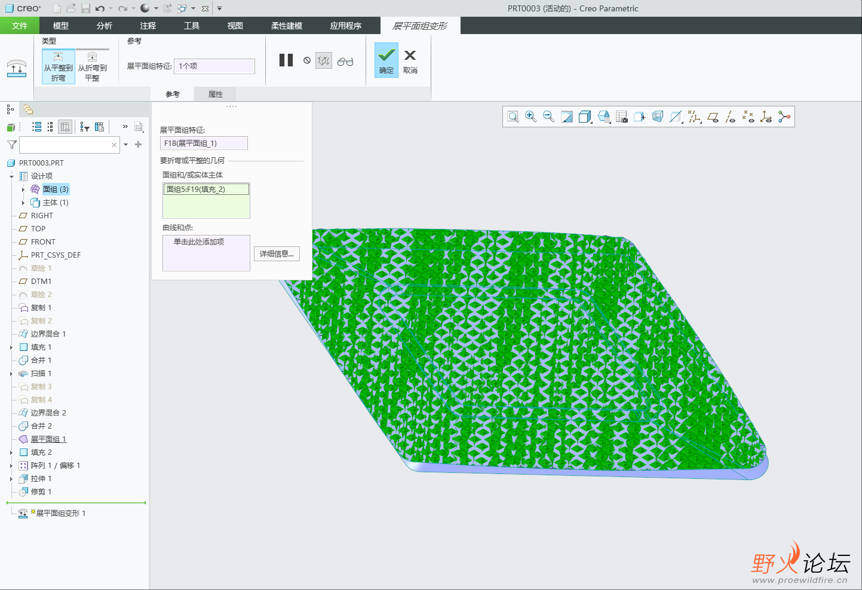Switch to the 柔性建模 ribbon tab

coord(287,26)
